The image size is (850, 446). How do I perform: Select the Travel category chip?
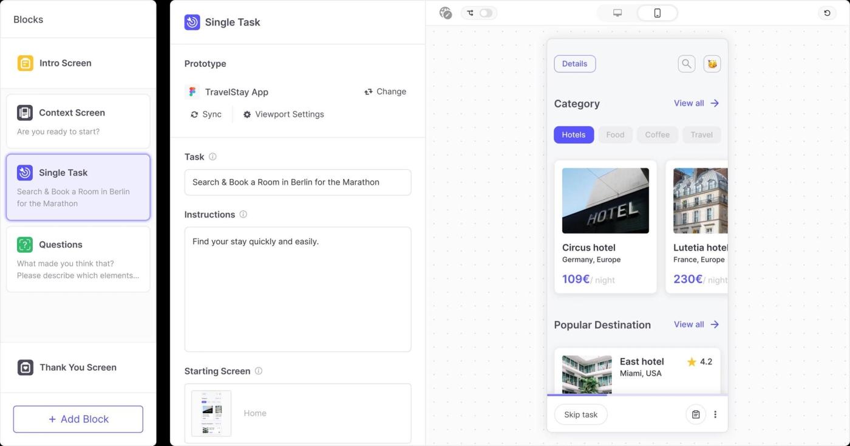[702, 135]
